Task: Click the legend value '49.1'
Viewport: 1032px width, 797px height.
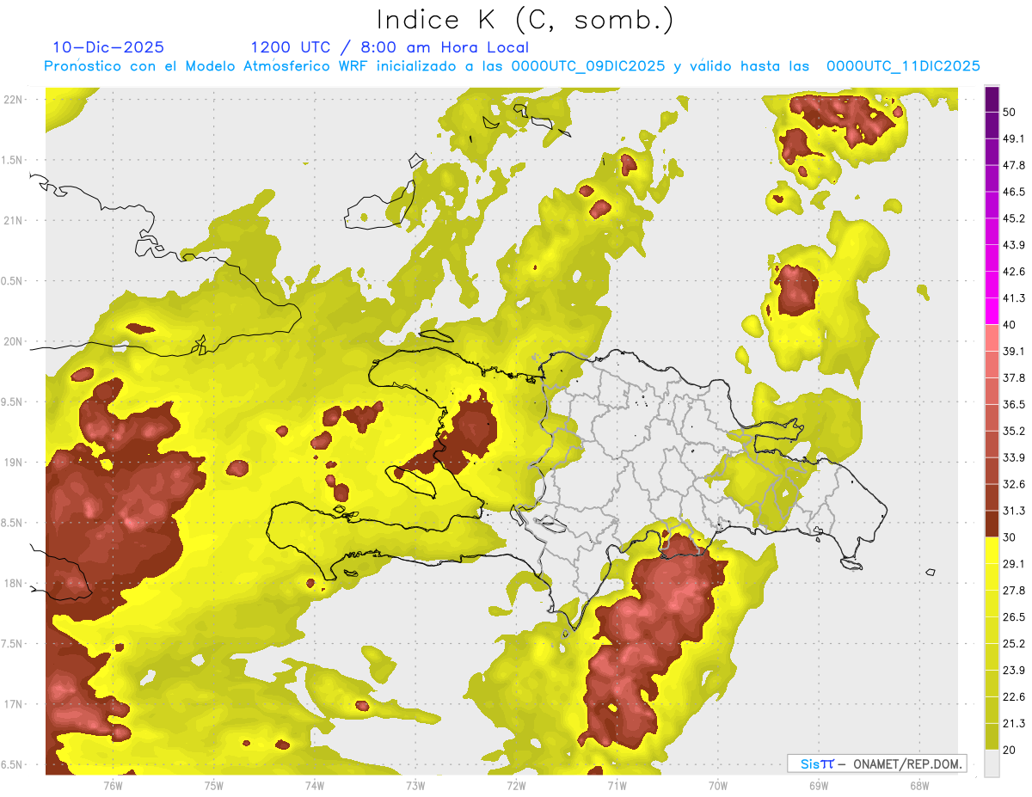Action: [x=1015, y=138]
